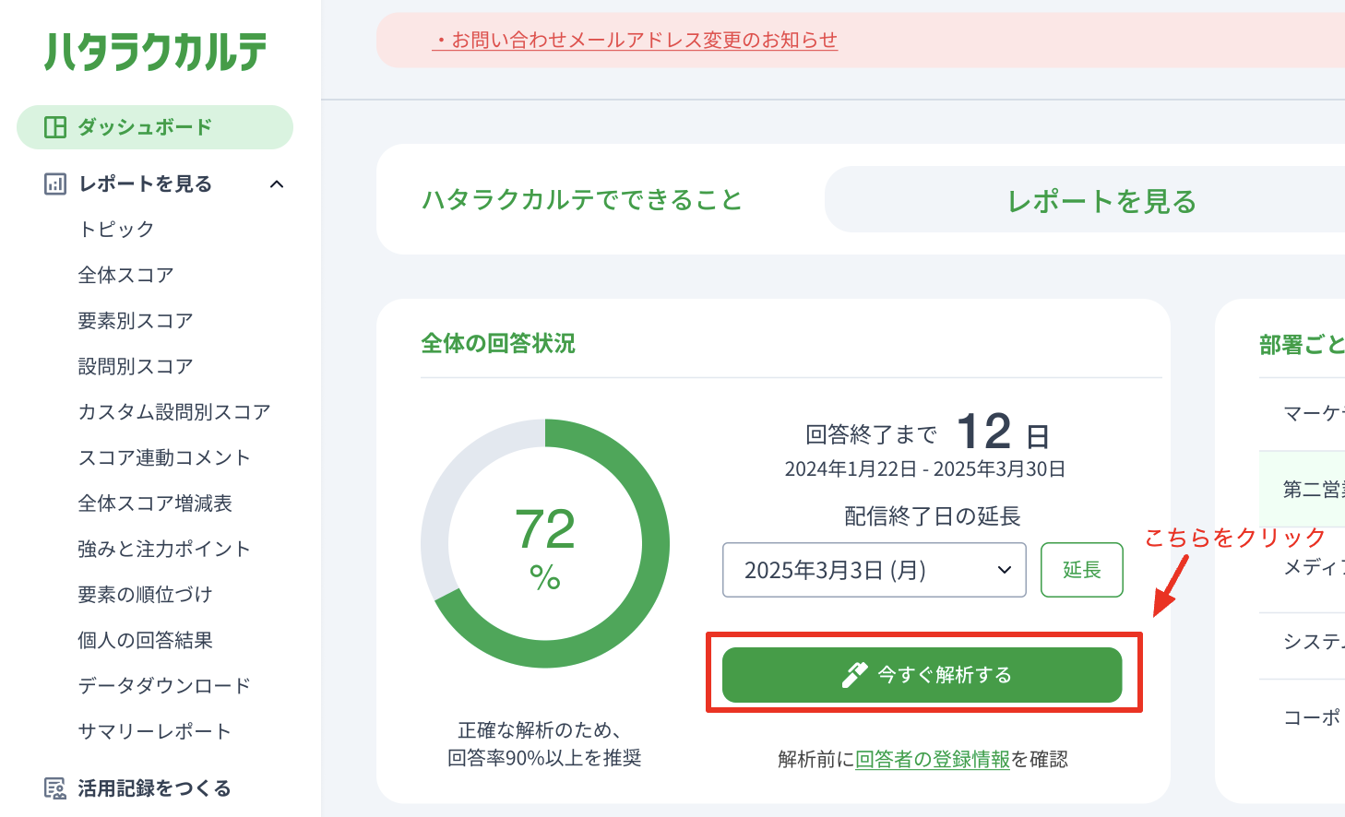Go to 設問別スコア

(x=136, y=366)
